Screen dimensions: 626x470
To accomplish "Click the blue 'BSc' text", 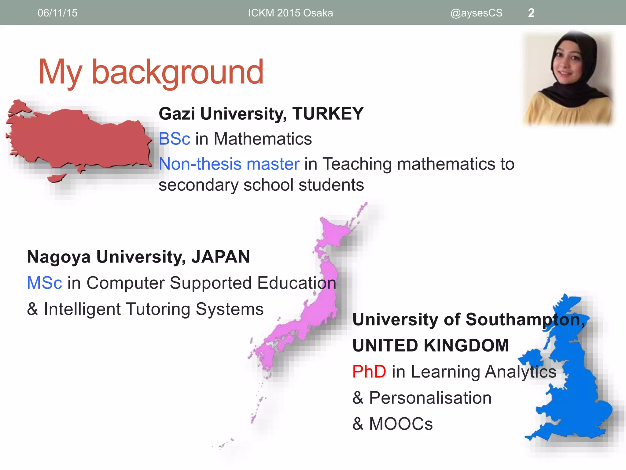I will [x=175, y=139].
